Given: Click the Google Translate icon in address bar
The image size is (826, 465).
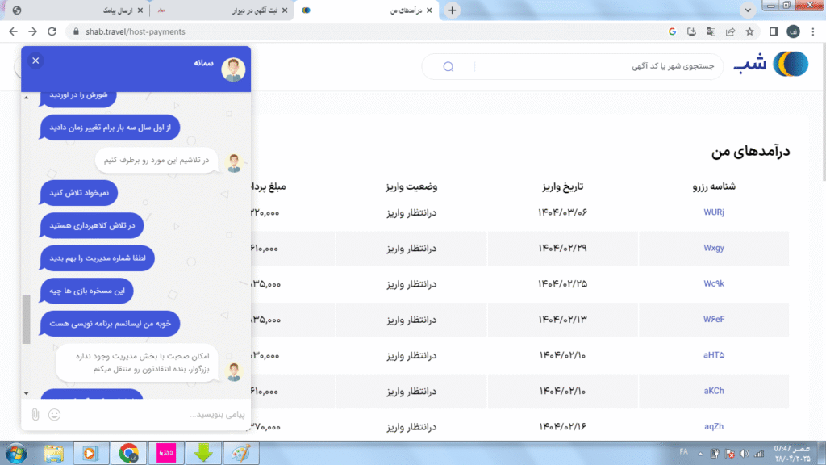Looking at the screenshot, I should (711, 31).
